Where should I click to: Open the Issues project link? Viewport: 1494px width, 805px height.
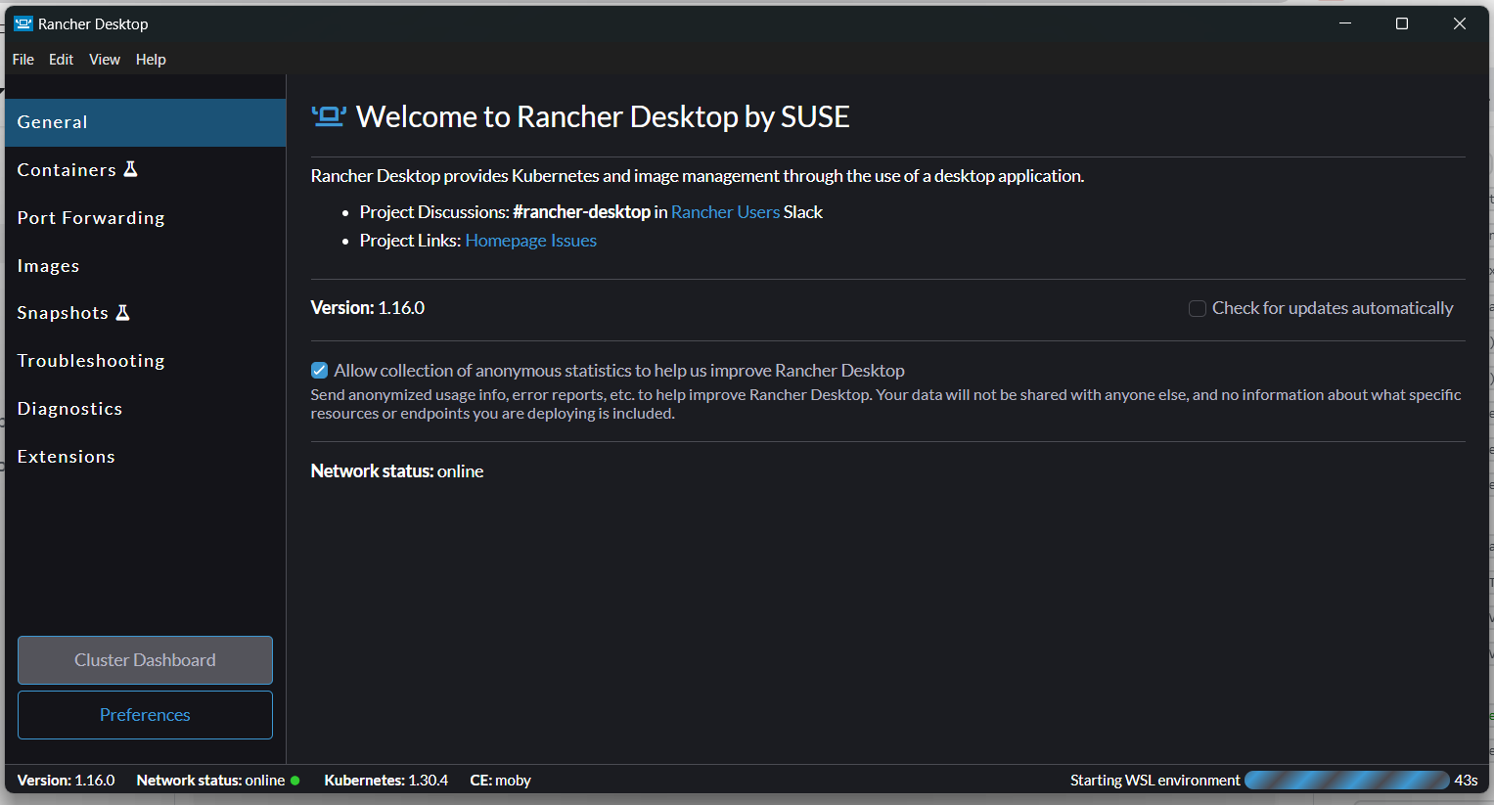[573, 241]
